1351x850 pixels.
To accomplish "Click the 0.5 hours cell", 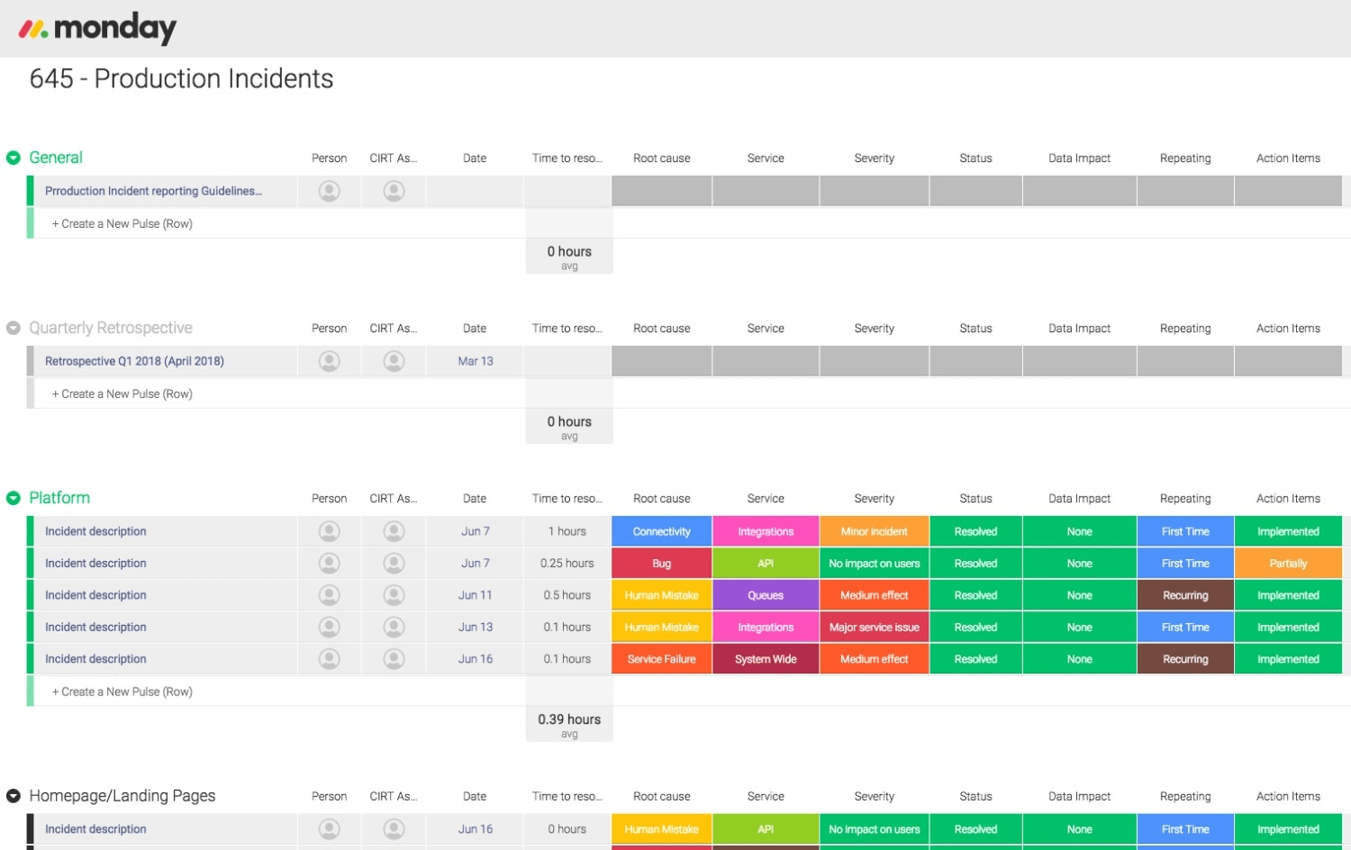I will point(567,595).
